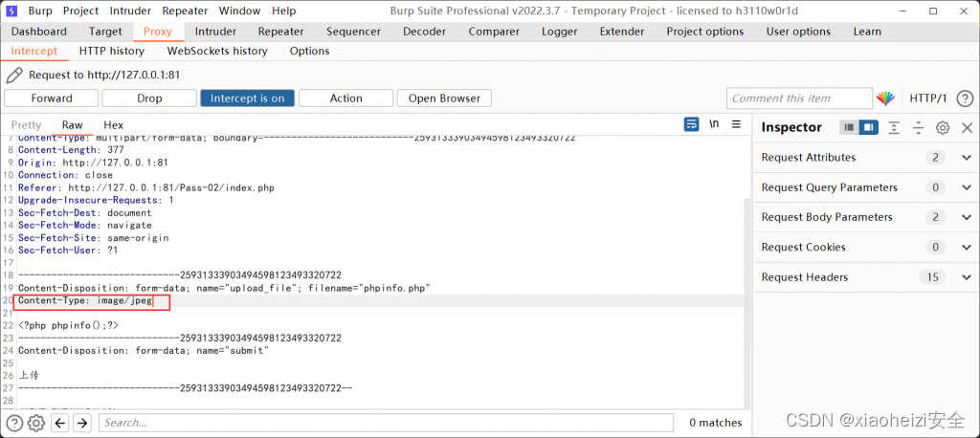Viewport: 980px width, 438px height.
Task: Switch to the Repeater tool tab
Action: coord(280,32)
